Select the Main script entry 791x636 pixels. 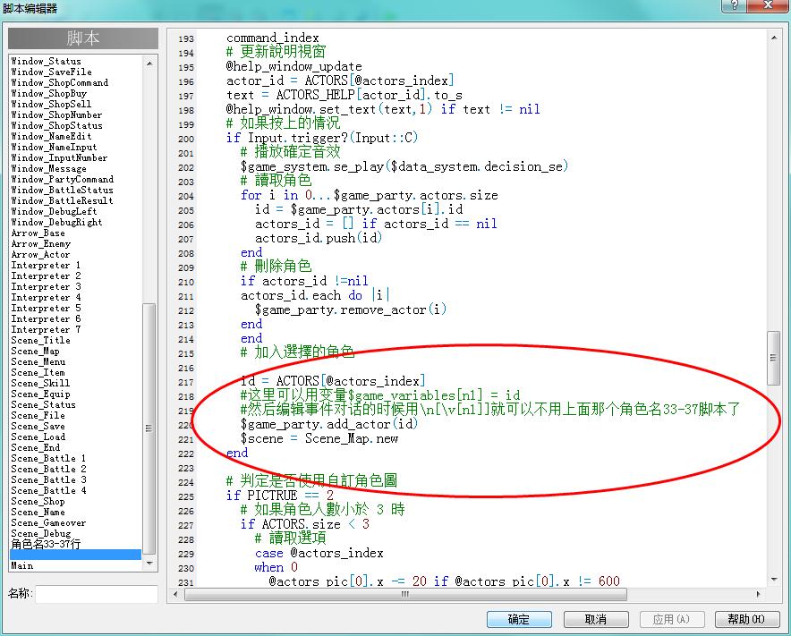[x=22, y=565]
